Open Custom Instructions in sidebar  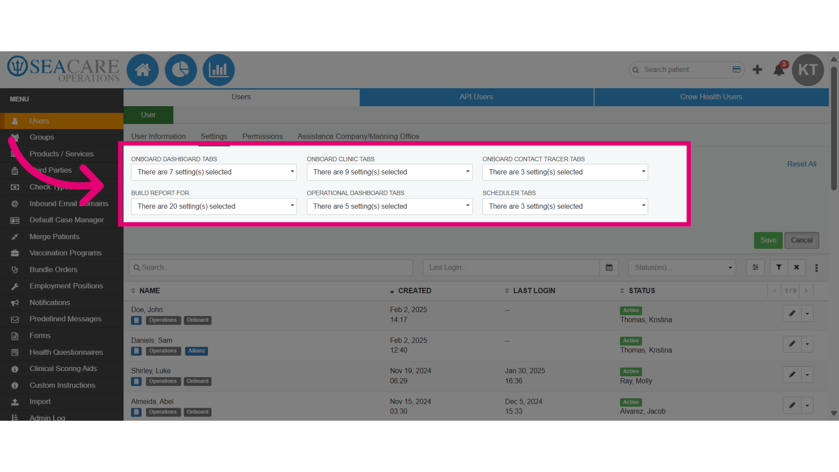click(62, 385)
